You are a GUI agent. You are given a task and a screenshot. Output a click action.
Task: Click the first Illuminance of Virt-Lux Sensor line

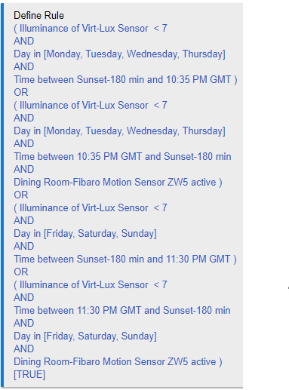tap(91, 29)
